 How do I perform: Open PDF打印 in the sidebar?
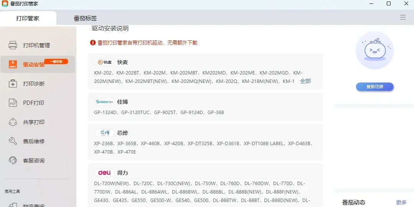tap(33, 103)
